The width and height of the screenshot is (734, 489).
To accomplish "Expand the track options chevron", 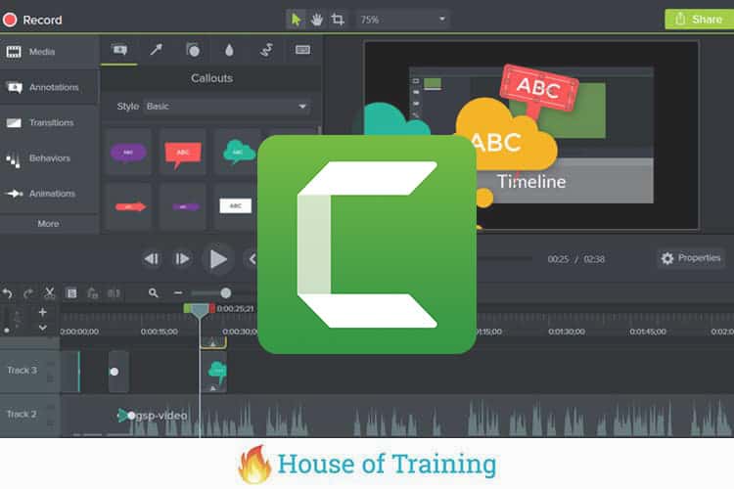I will pos(43,328).
